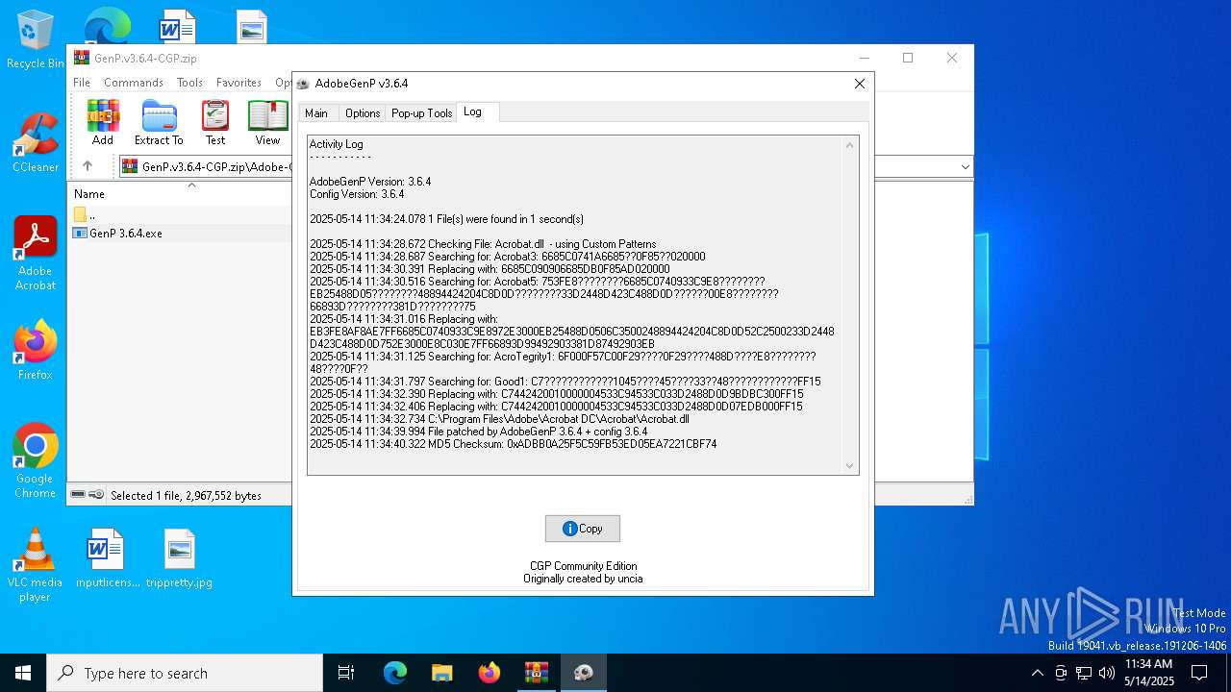
Task: Open WinRAR Tools menu
Action: [189, 83]
